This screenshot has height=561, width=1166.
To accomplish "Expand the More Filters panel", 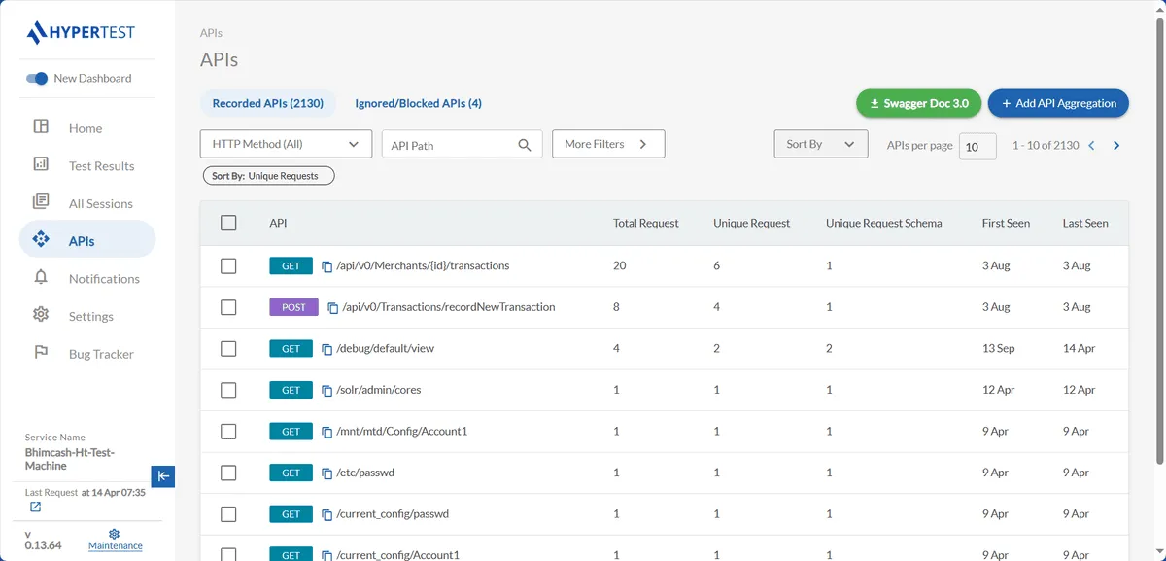I will point(608,143).
